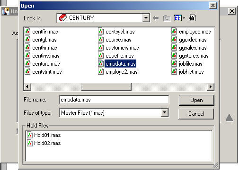Click the file list left scroll arrow
Viewport: 239px width, 170px height.
(x=27, y=86)
